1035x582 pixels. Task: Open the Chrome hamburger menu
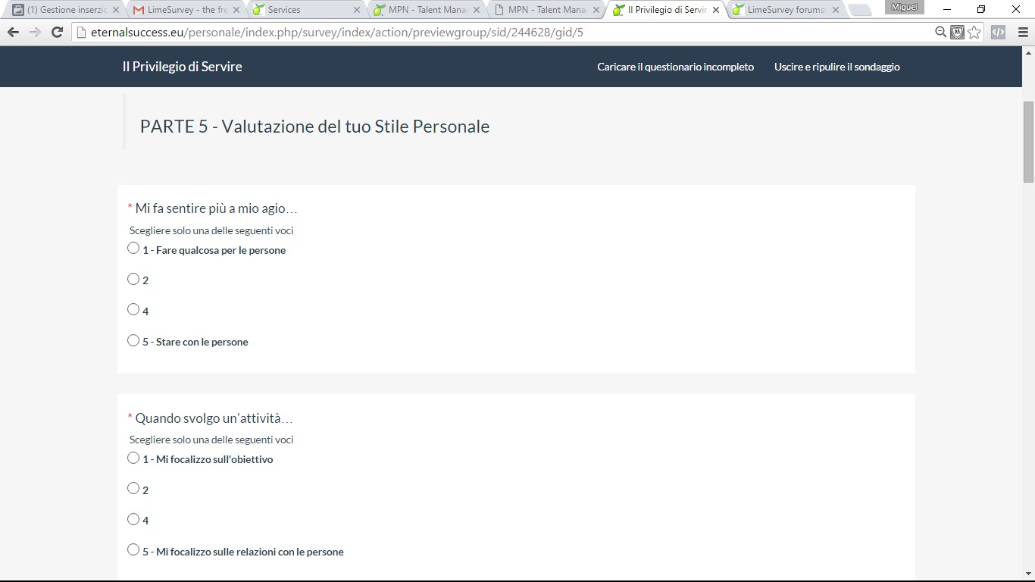(x=1023, y=33)
